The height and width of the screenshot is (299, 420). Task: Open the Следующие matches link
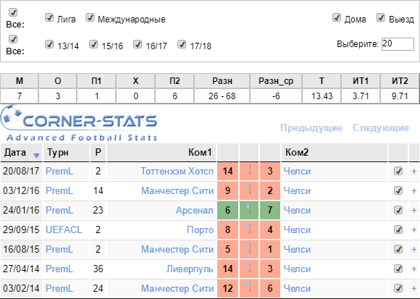381,128
